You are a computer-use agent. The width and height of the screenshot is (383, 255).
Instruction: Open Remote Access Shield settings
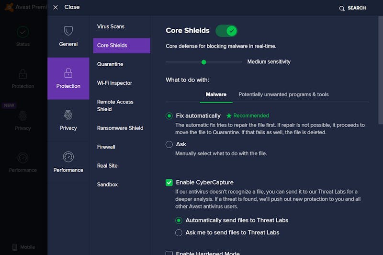click(115, 105)
